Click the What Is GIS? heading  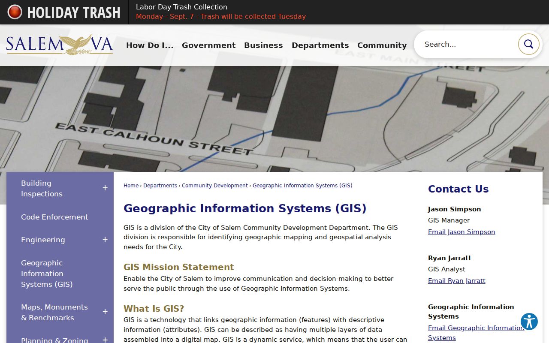click(154, 309)
